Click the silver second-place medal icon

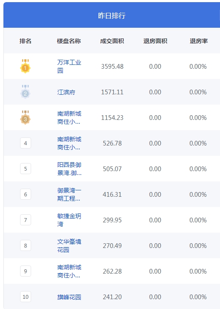[25, 92]
